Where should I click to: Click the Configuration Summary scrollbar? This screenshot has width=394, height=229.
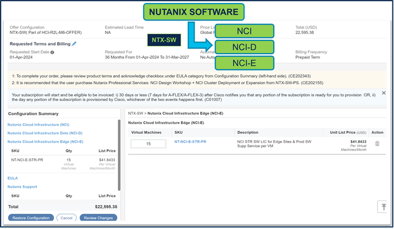tap(119, 155)
